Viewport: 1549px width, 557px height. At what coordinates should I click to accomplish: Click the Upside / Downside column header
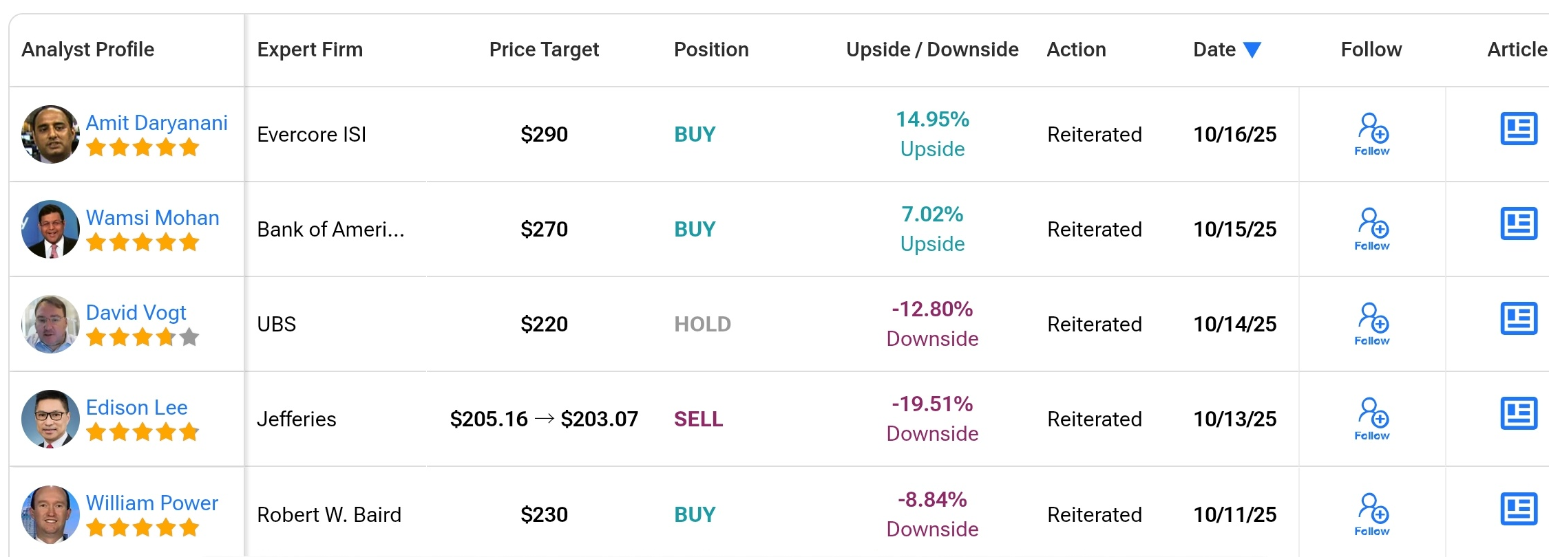(x=932, y=50)
